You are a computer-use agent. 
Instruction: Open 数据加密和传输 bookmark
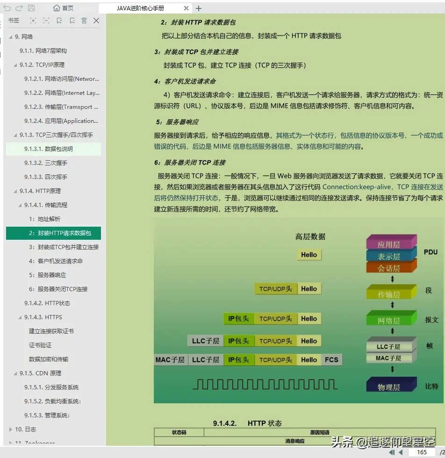pos(49,359)
